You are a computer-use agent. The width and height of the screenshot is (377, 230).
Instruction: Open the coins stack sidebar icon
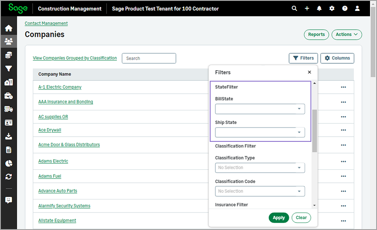click(9, 55)
